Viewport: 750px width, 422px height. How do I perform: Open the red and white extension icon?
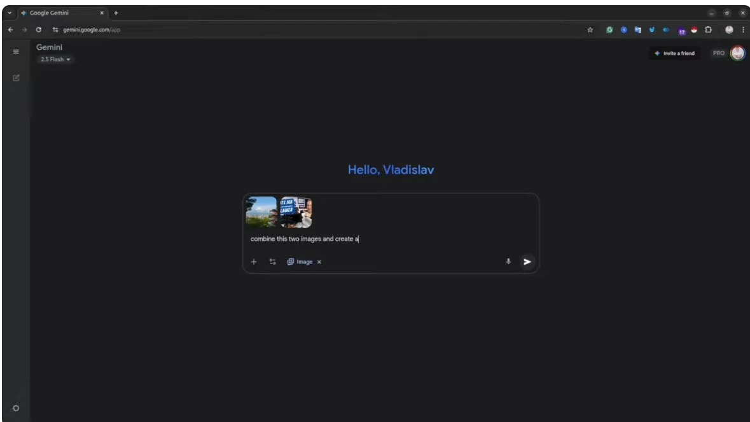694,30
